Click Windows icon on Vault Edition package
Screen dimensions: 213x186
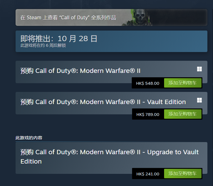click(x=199, y=100)
